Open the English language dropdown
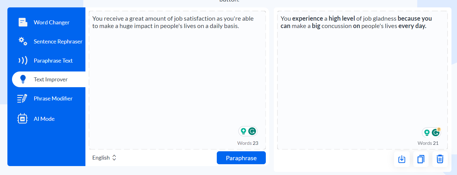Viewport: 457px width, 175px height. (104, 158)
